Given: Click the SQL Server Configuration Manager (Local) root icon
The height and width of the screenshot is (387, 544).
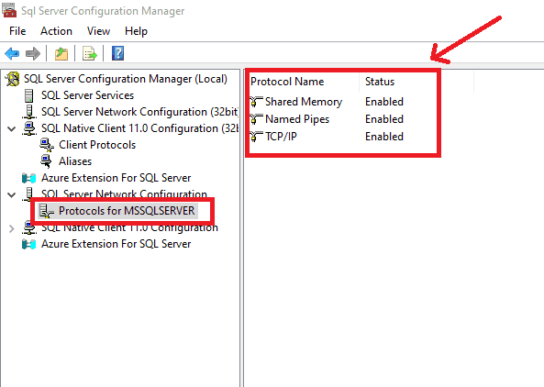Looking at the screenshot, I should click(x=13, y=79).
